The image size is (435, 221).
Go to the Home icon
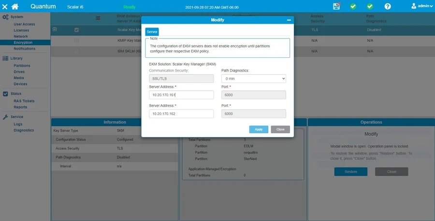point(15,6)
